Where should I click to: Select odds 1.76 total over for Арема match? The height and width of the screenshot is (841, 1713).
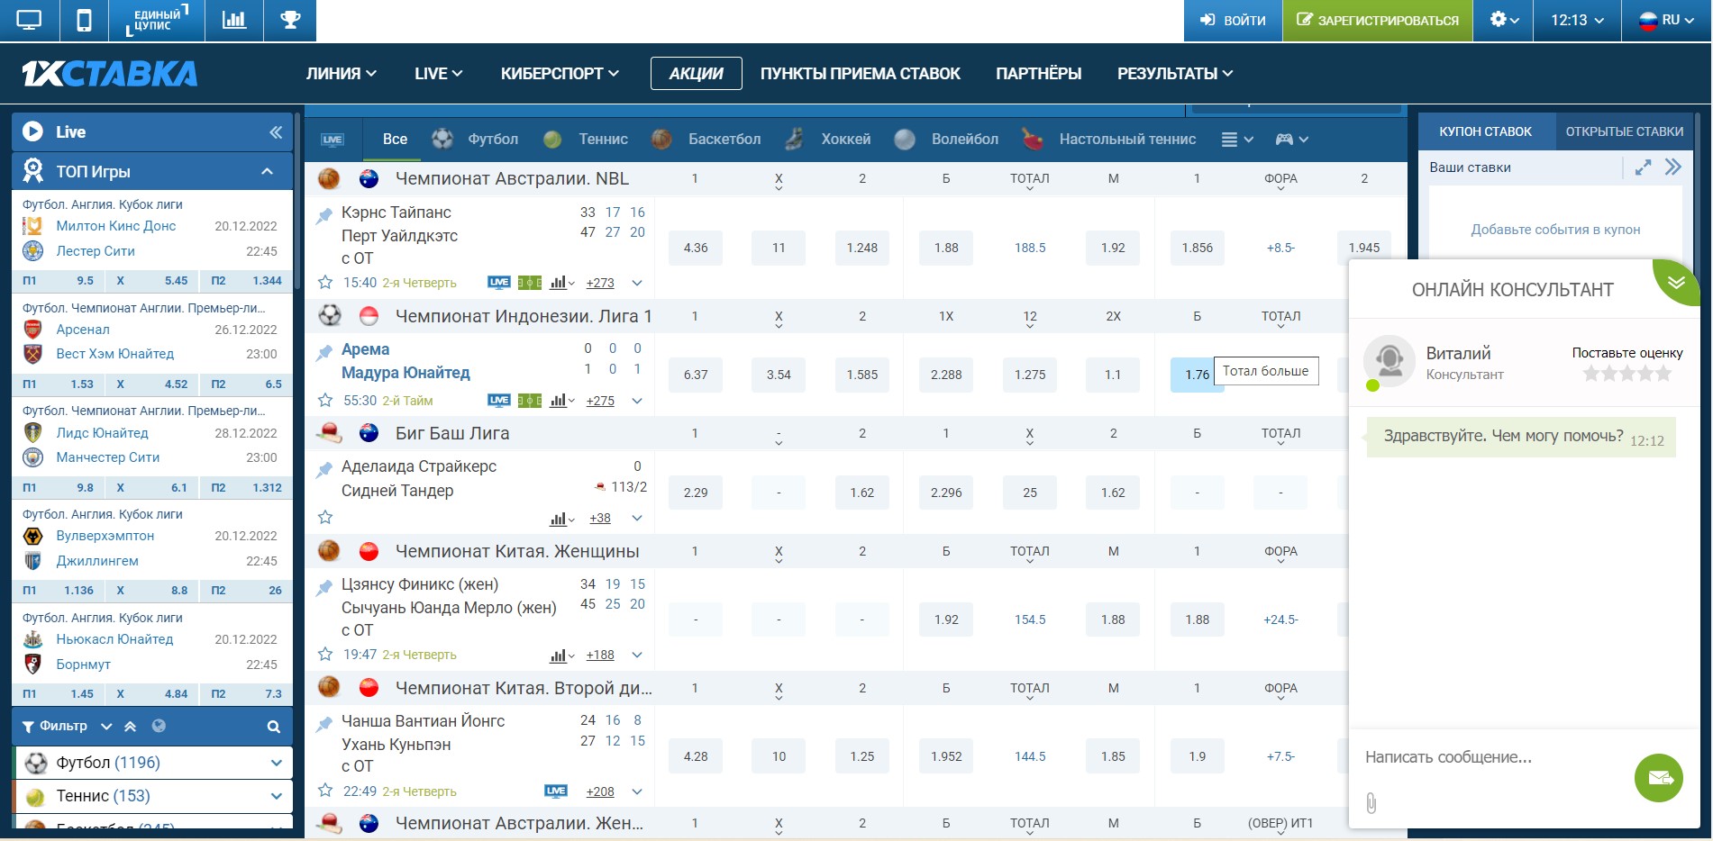point(1197,375)
